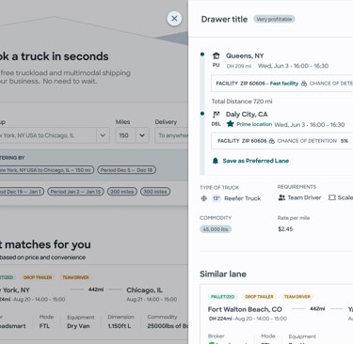The image size is (353, 344).
Task: Click the Prime location star icon
Action: [231, 124]
